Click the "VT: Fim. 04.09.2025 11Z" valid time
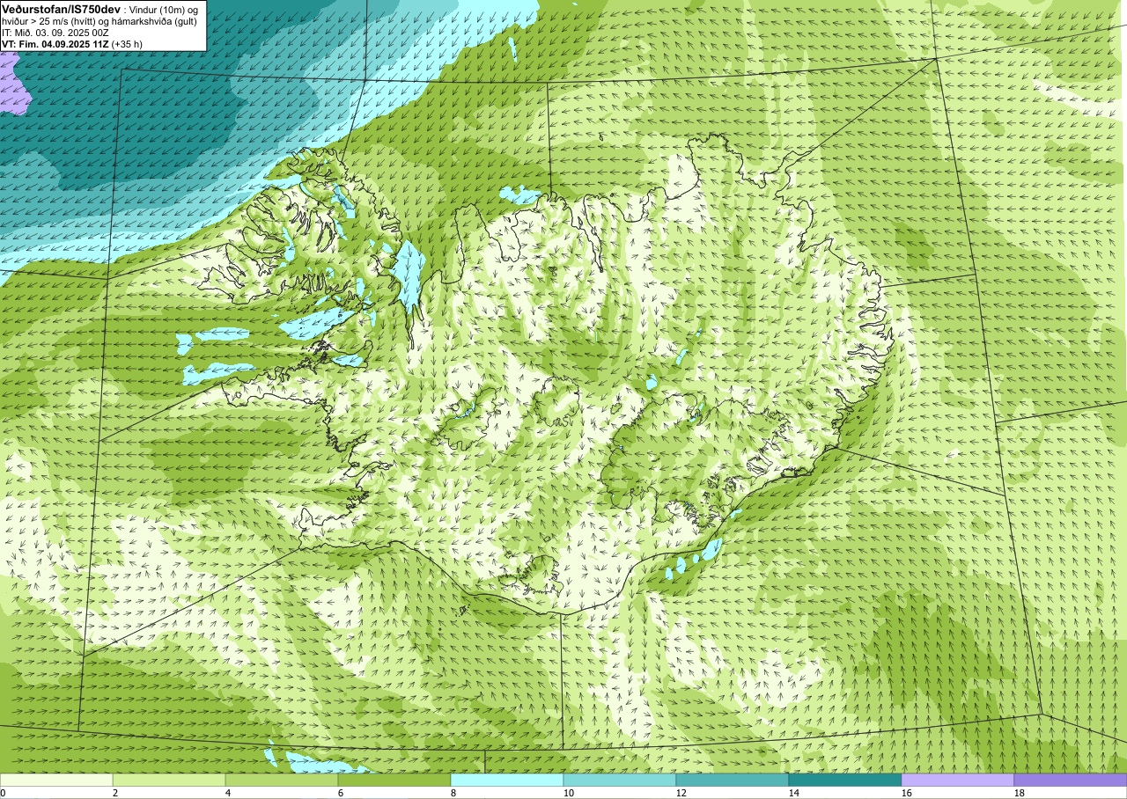The width and height of the screenshot is (1127, 799). (x=55, y=43)
